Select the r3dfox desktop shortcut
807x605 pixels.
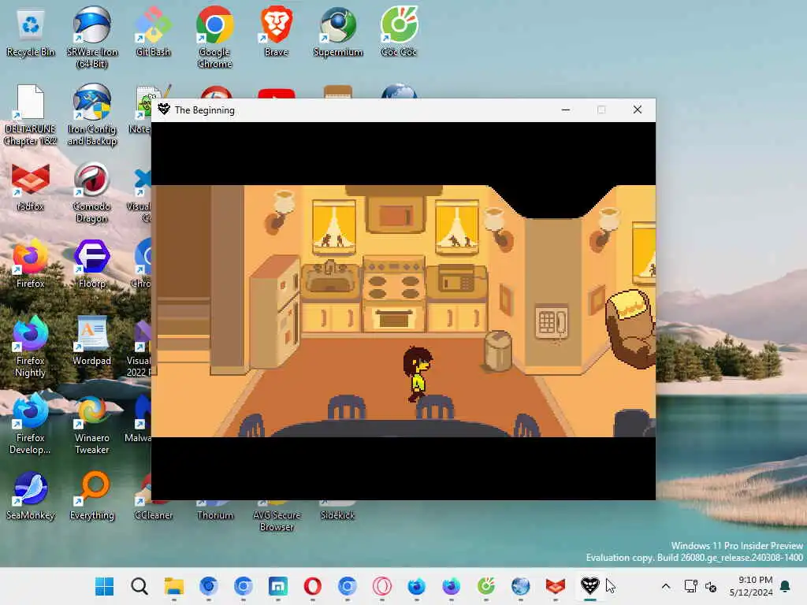tap(31, 187)
